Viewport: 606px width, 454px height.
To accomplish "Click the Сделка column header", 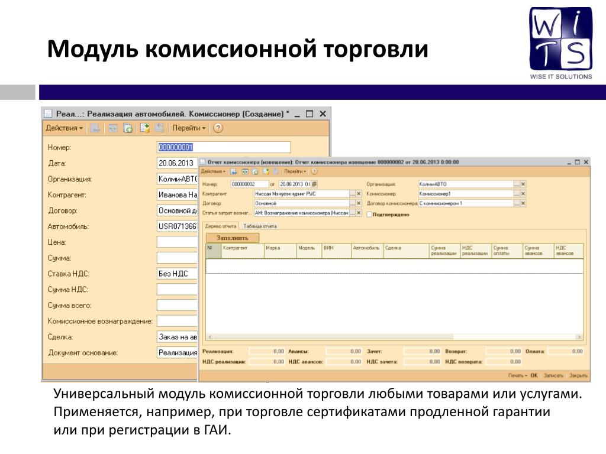I will 407,251.
